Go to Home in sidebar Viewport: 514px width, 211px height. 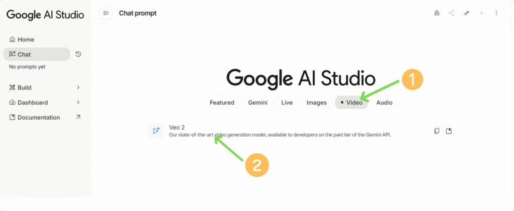(25, 39)
